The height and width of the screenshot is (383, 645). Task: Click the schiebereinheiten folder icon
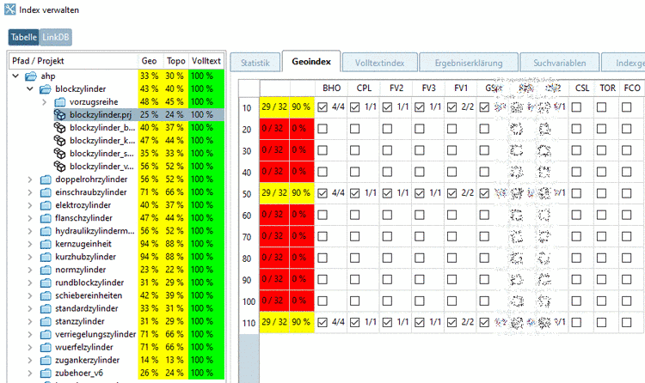point(46,295)
